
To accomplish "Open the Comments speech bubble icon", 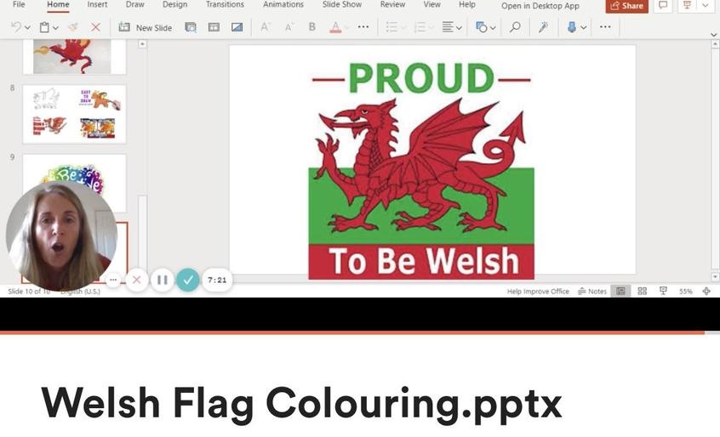I will click(663, 5).
